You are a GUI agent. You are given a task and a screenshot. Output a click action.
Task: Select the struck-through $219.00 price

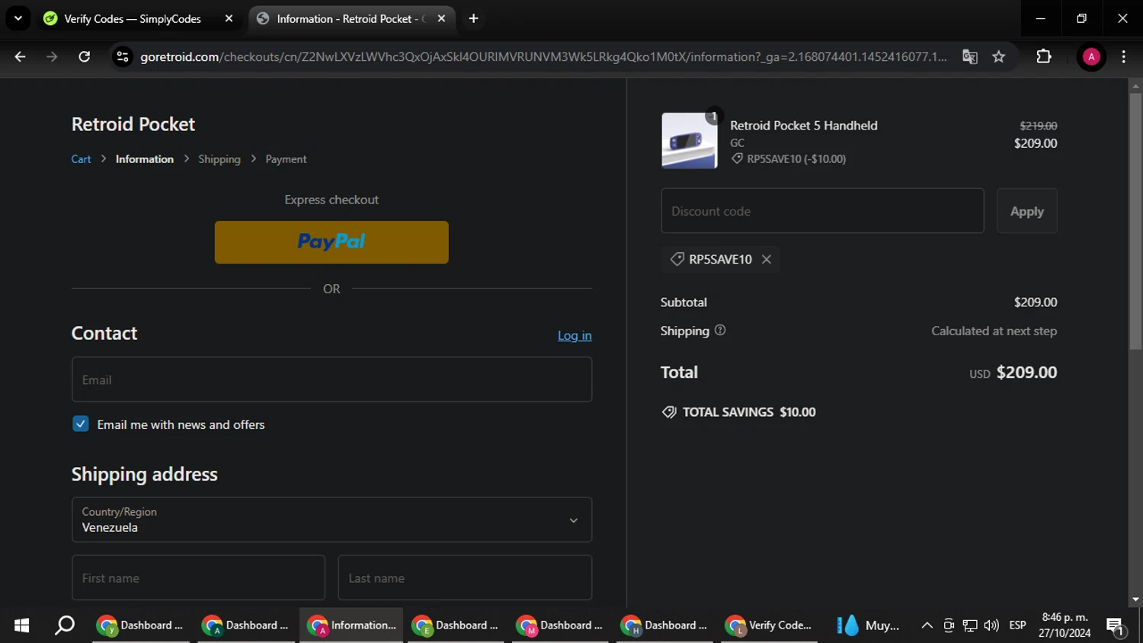point(1039,126)
